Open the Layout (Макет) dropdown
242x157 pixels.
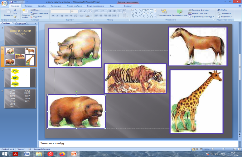37,10
